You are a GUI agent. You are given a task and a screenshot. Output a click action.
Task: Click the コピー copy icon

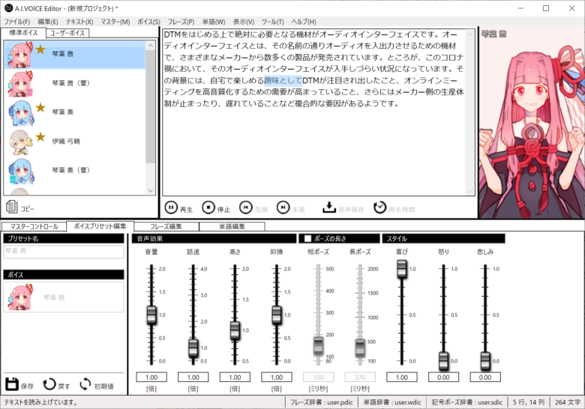[11, 207]
